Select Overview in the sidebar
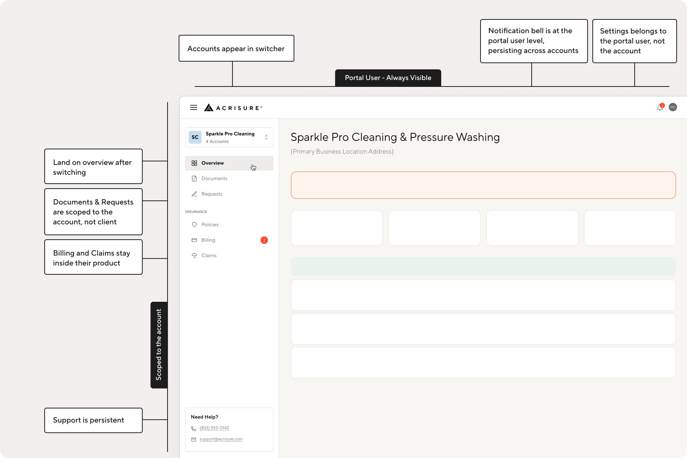The image size is (687, 458). [x=229, y=163]
